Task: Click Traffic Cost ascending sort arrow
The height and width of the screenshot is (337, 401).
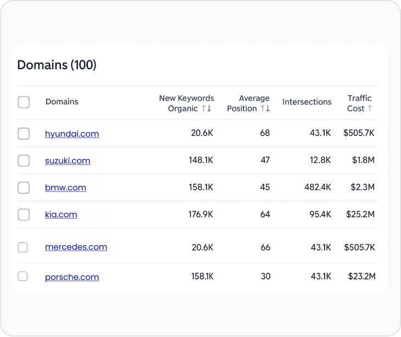Action: tap(370, 109)
